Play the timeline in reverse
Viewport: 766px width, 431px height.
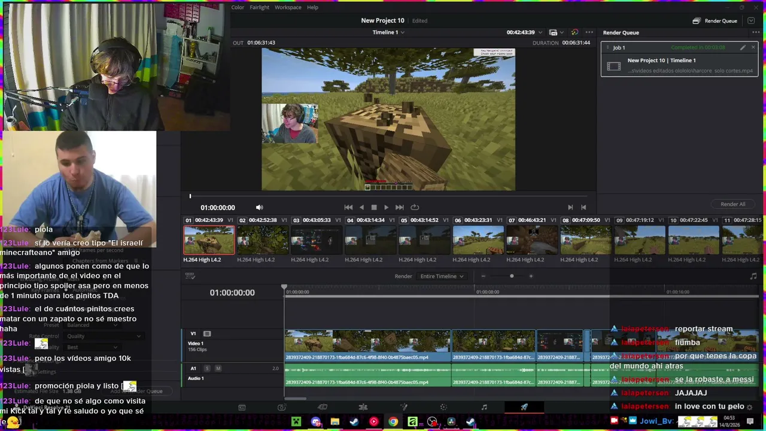361,207
